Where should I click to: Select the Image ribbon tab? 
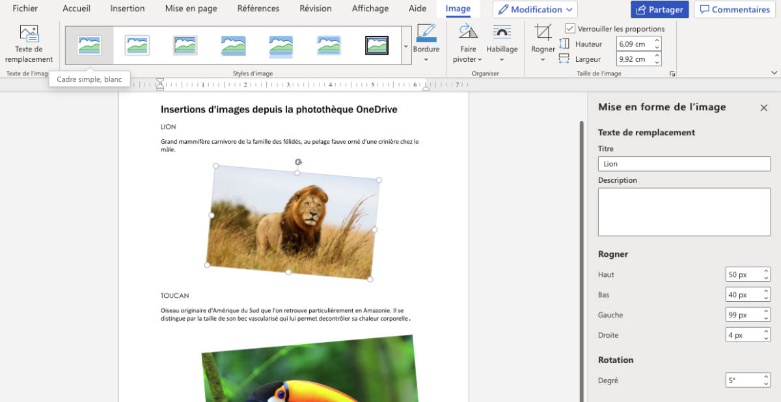point(458,9)
